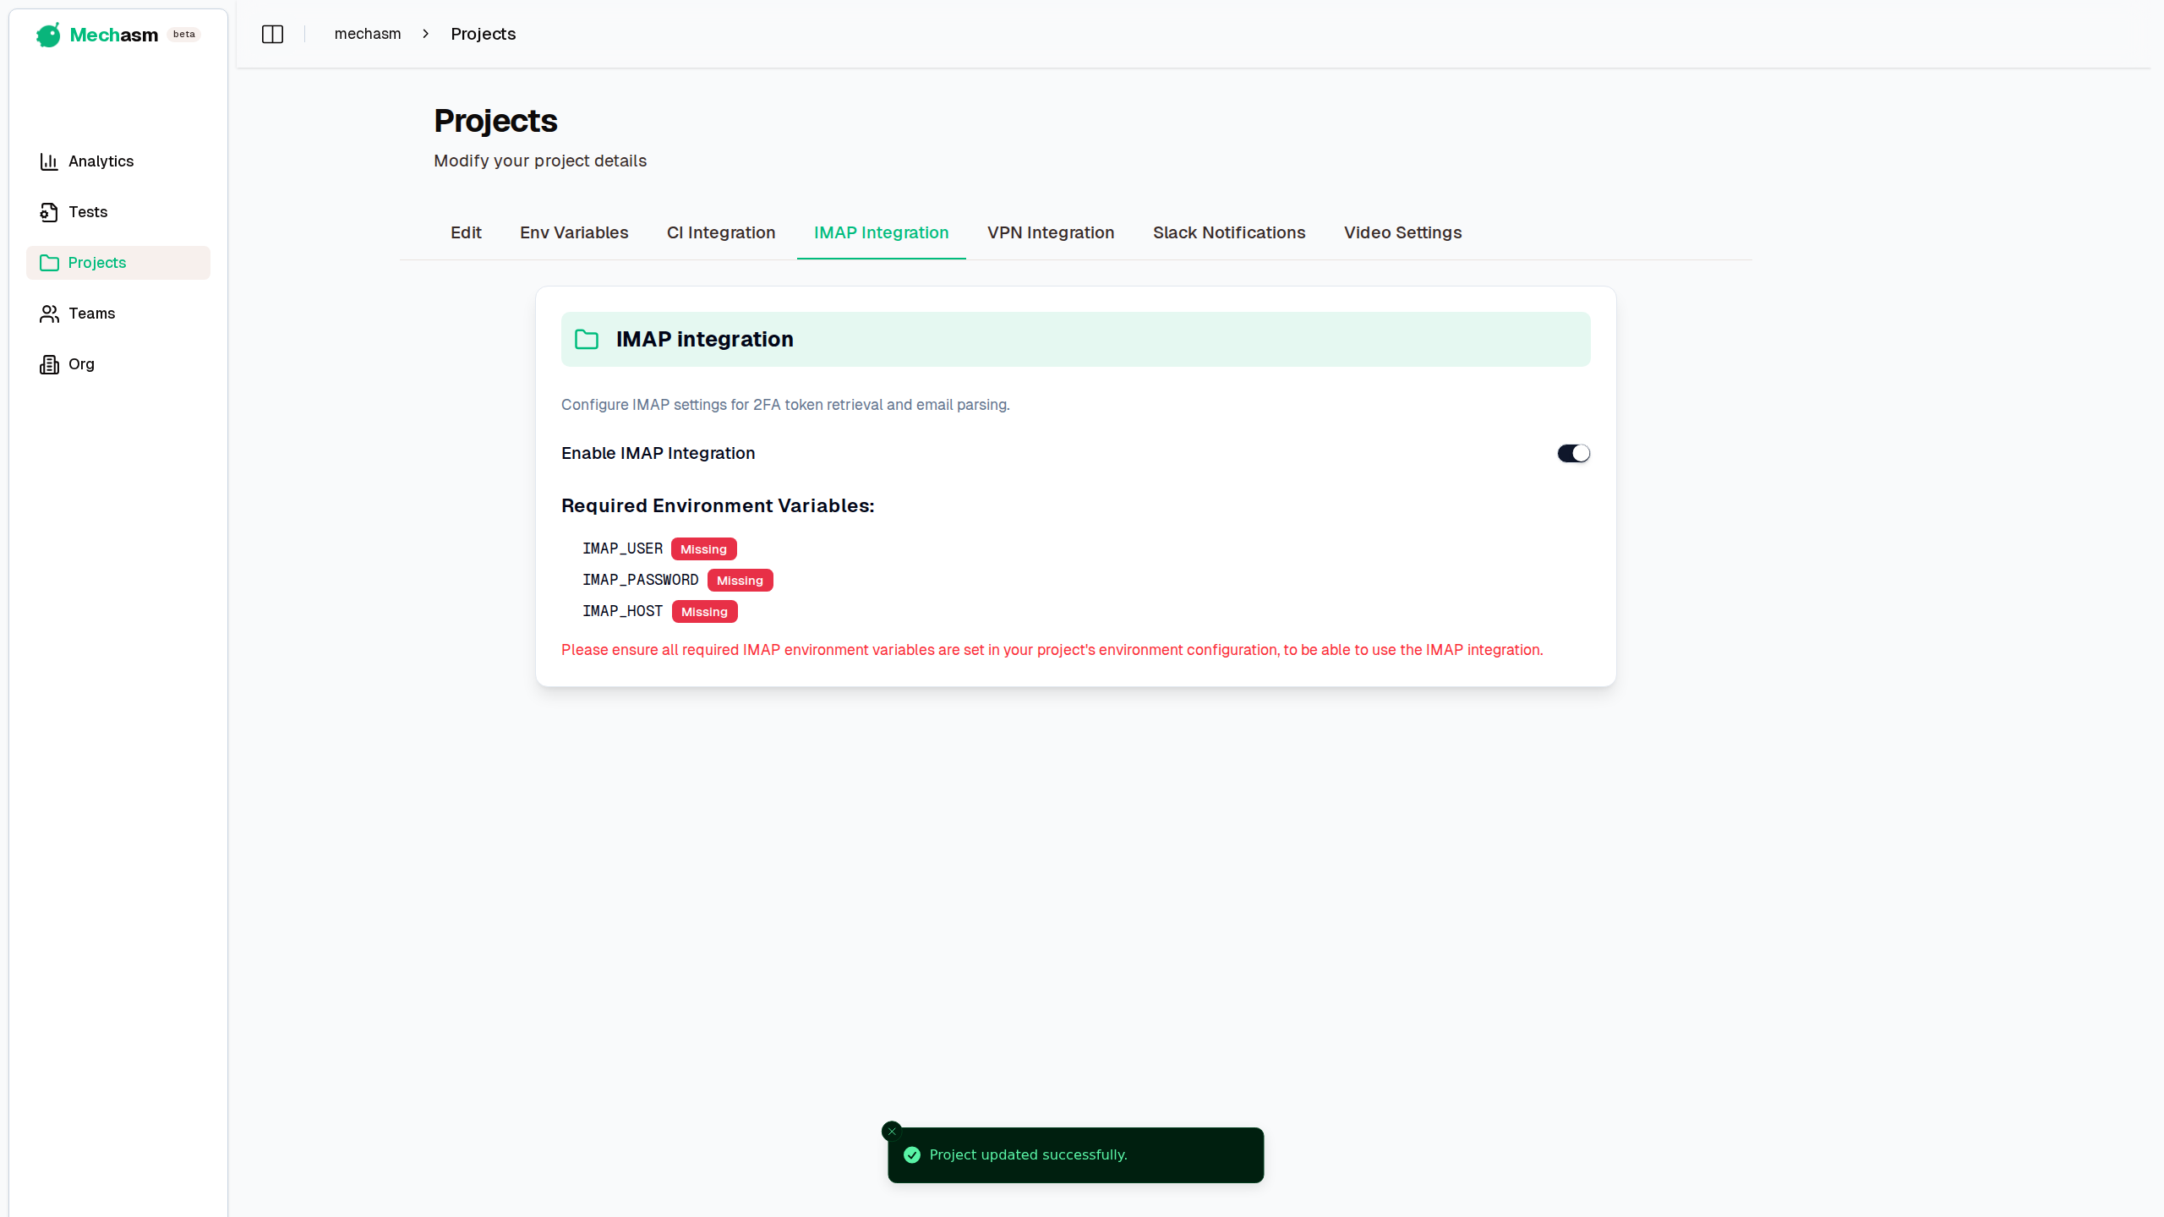Click the breadcrumb chevron after mechasm
The image size is (2164, 1217).
click(x=426, y=34)
